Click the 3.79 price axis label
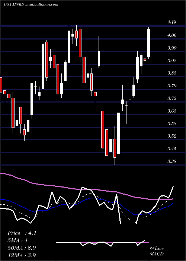This screenshot has height=261, width=186. [172, 86]
